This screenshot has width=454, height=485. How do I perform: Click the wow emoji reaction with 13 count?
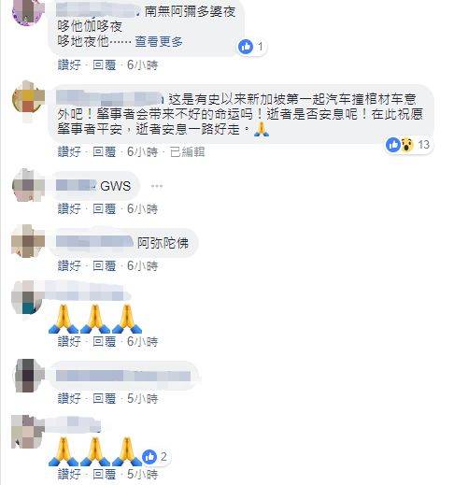pos(406,145)
